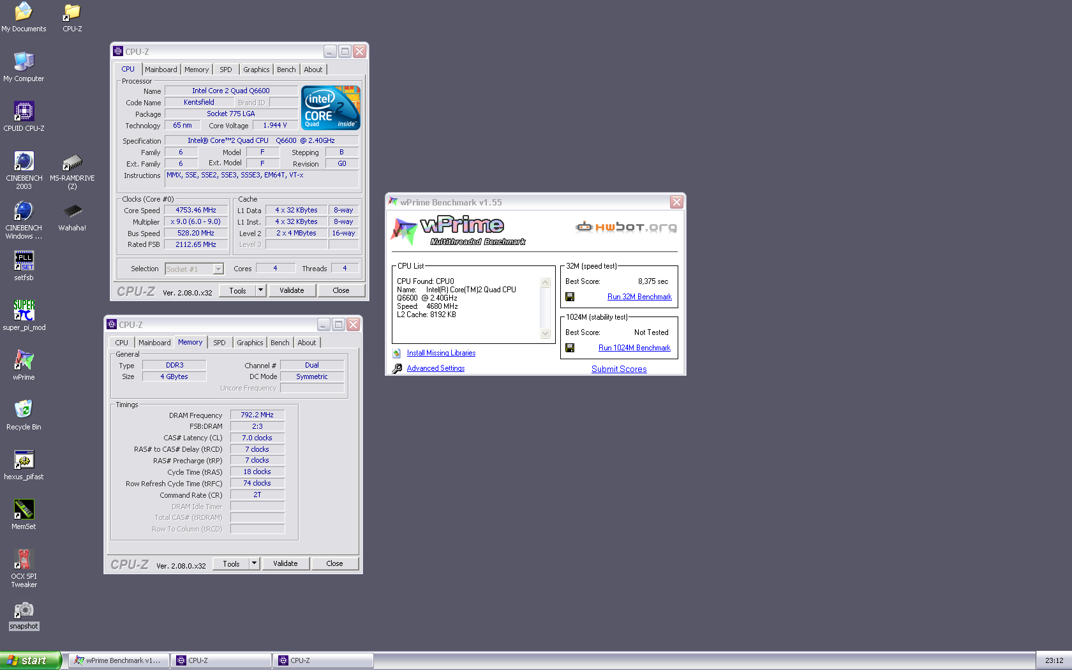The height and width of the screenshot is (670, 1072).
Task: Click the Install Missing Libraries icon
Action: click(397, 353)
